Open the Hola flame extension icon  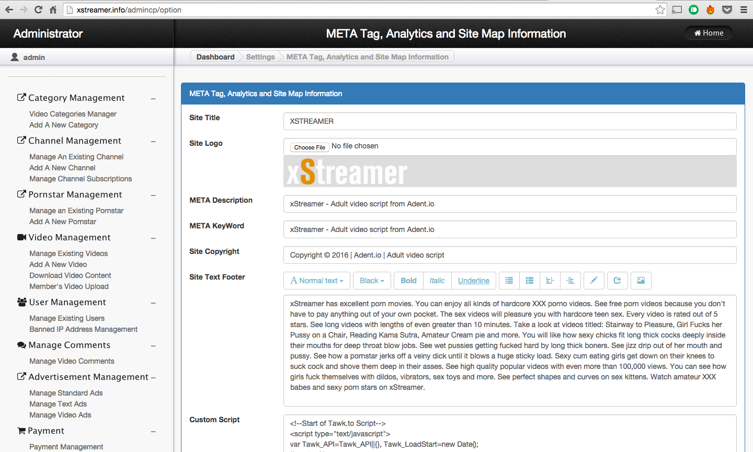click(710, 9)
